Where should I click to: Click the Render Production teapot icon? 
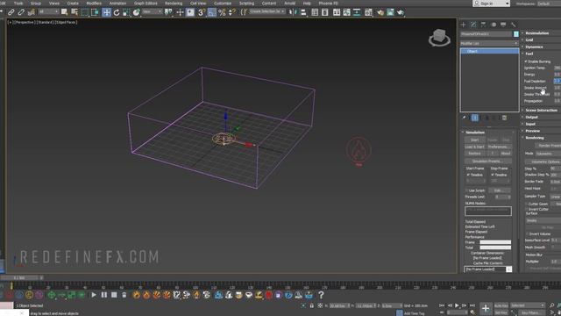[x=401, y=12]
